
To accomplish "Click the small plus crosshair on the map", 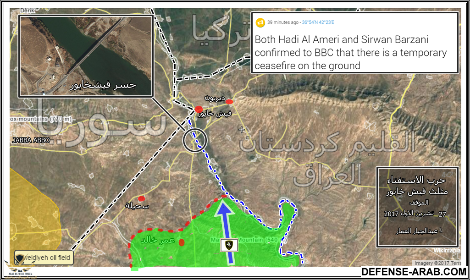I will click(242, 130).
